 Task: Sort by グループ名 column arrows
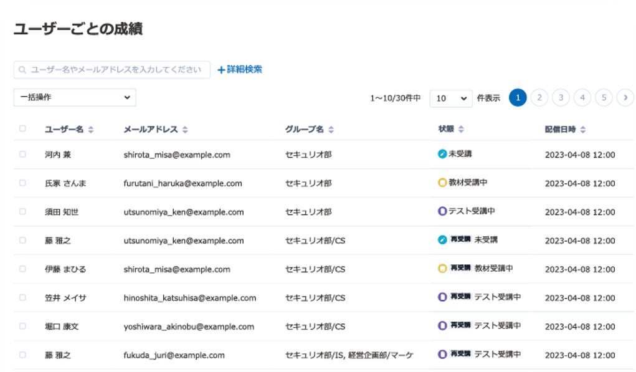pyautogui.click(x=331, y=130)
